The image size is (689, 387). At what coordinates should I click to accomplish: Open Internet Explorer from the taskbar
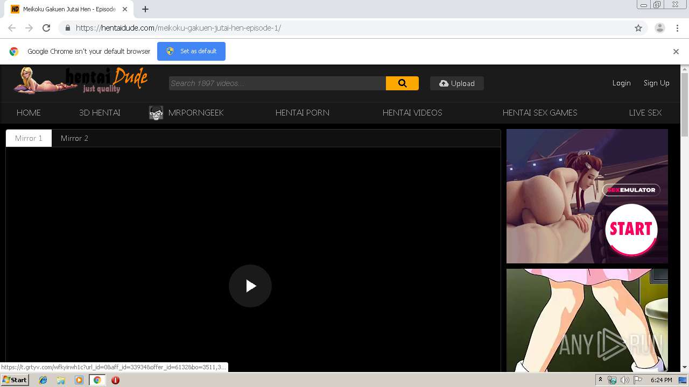click(x=43, y=380)
